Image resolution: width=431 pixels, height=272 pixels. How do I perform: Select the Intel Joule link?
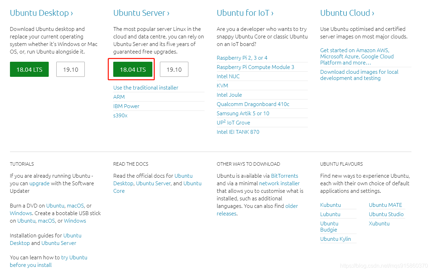click(x=229, y=95)
